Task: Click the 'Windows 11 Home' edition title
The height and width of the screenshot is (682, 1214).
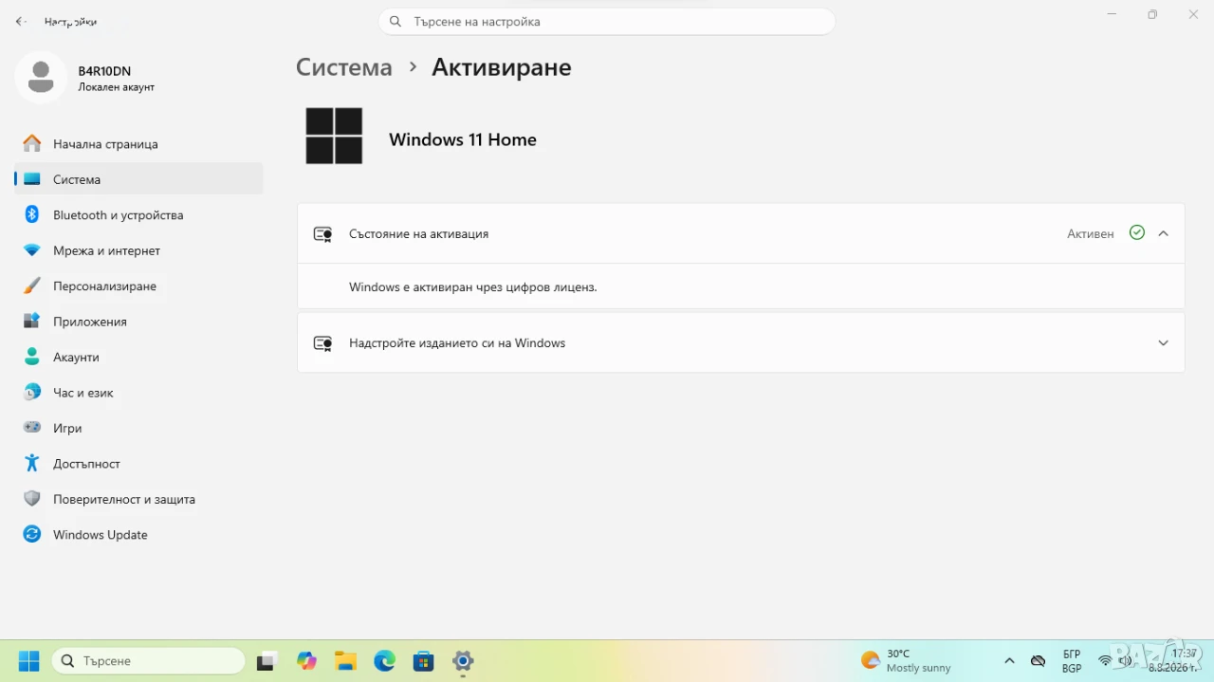Action: (463, 139)
